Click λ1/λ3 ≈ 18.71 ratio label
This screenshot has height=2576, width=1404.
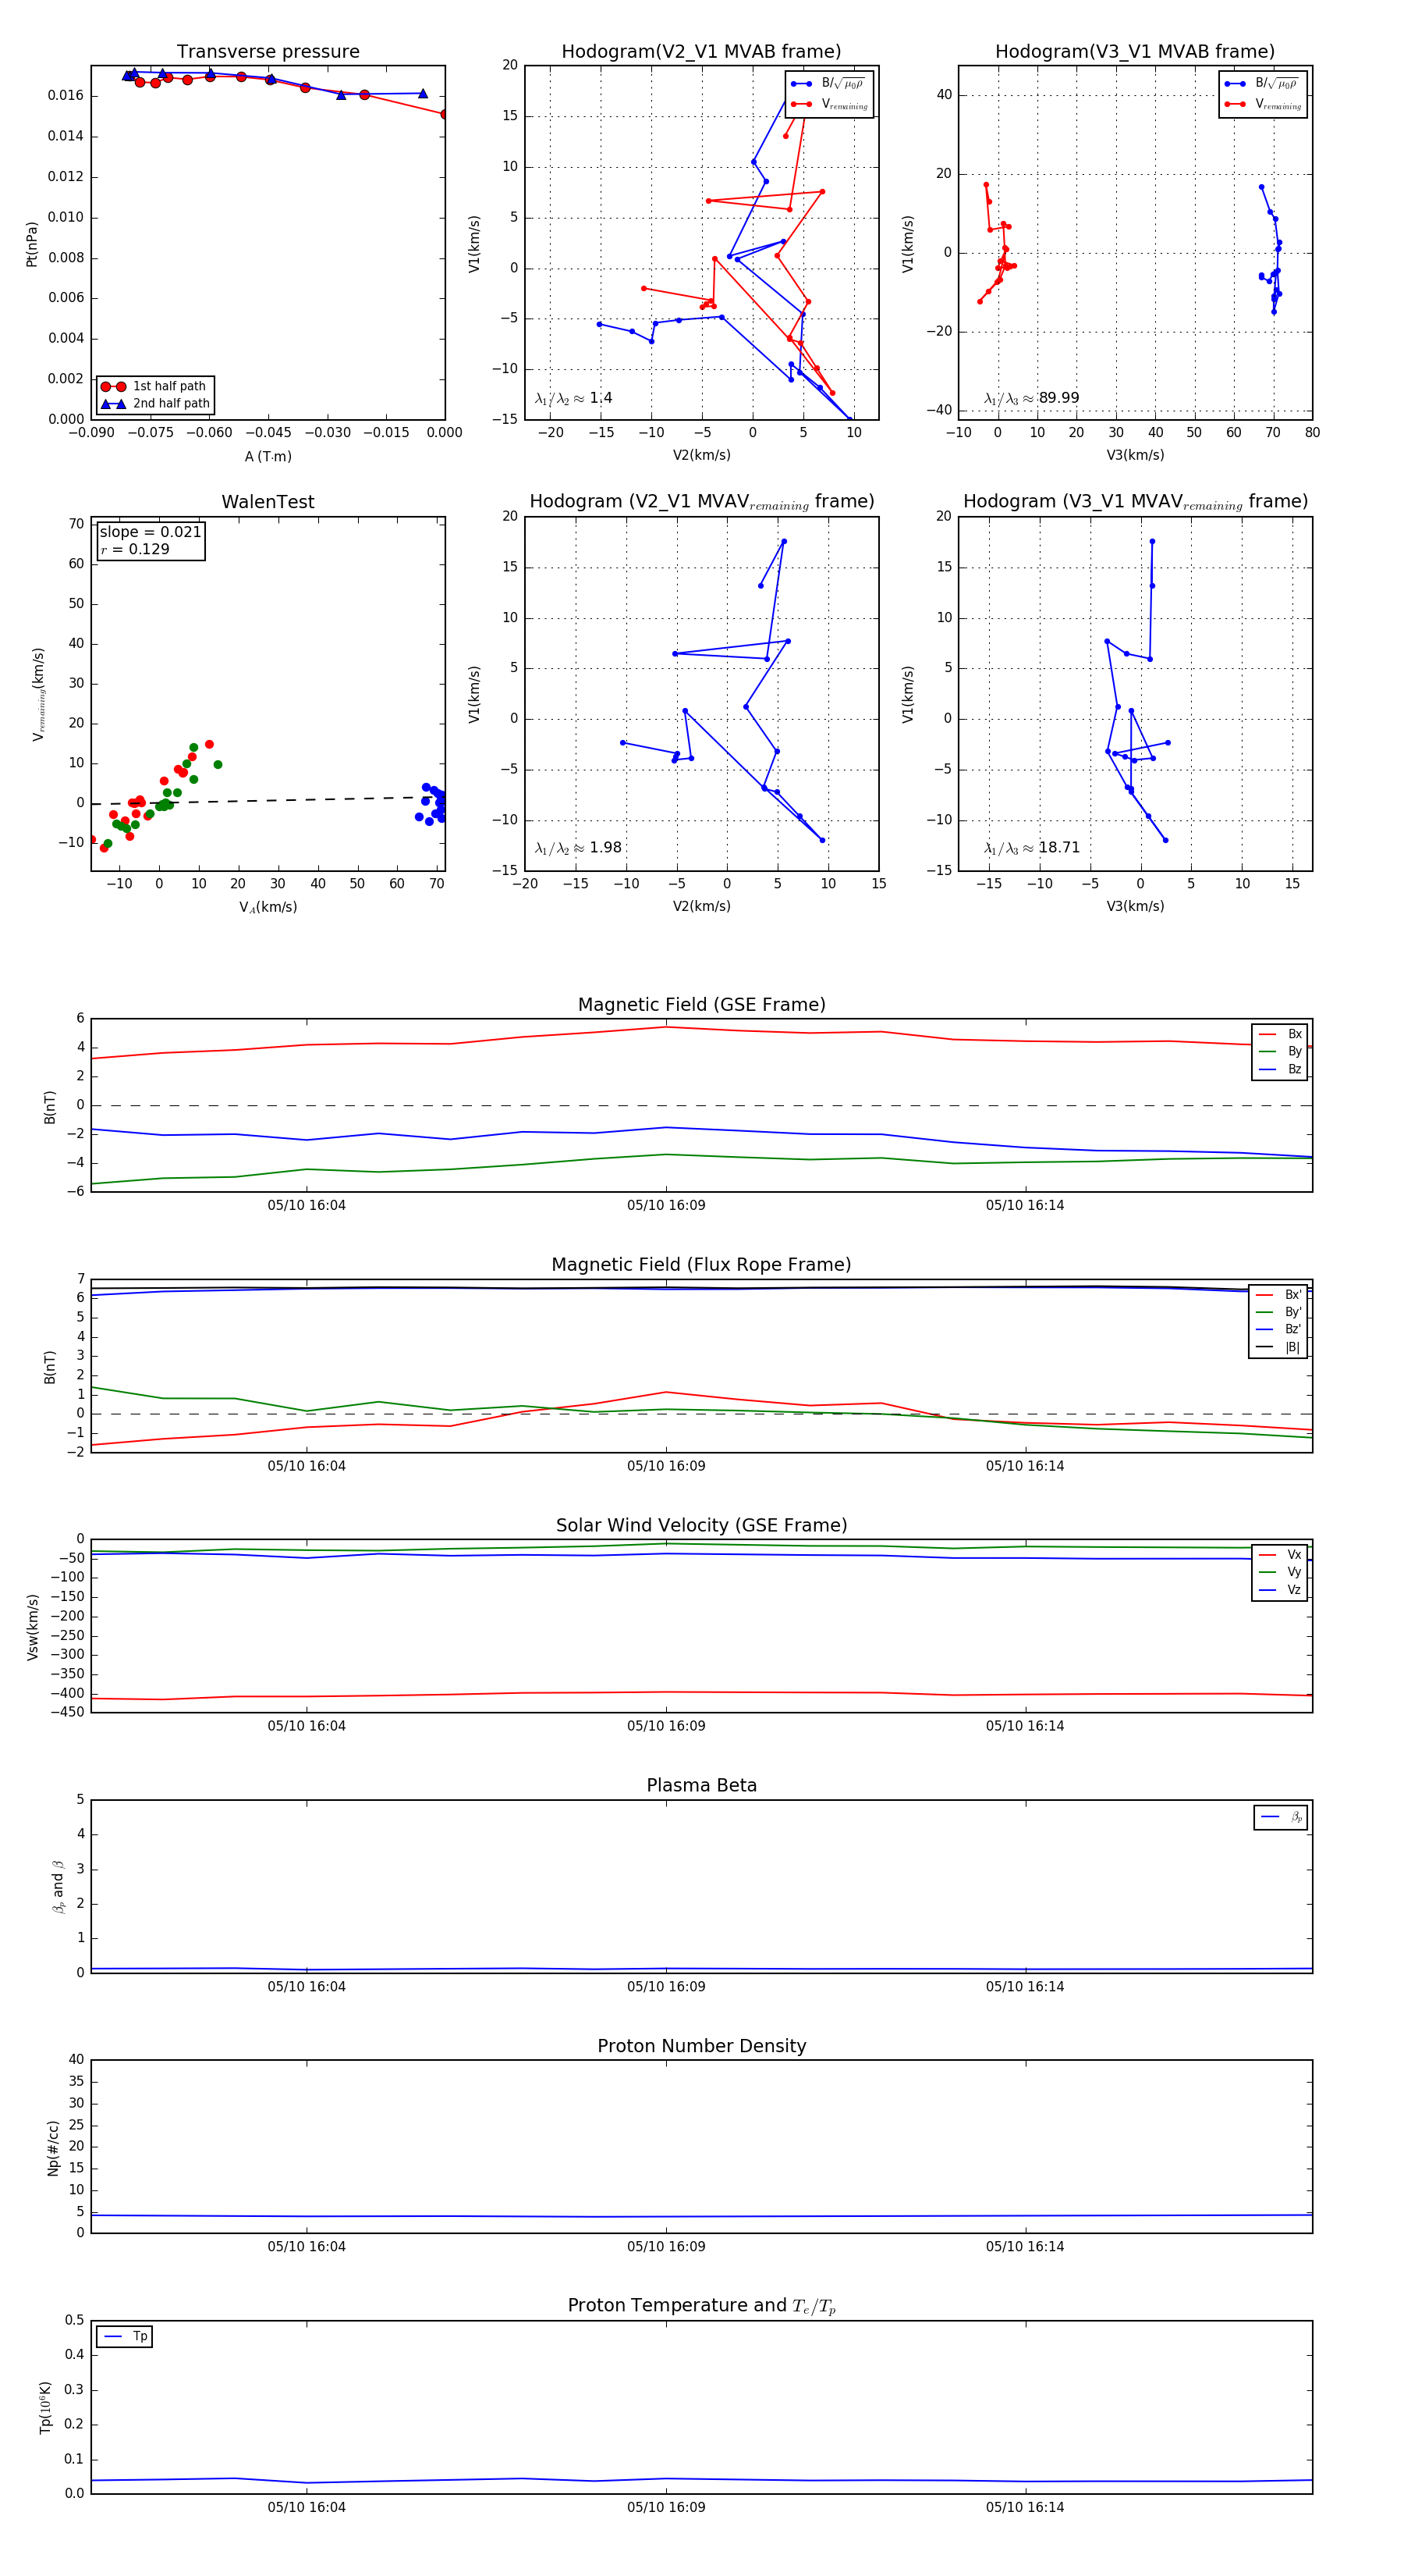pos(1031,848)
